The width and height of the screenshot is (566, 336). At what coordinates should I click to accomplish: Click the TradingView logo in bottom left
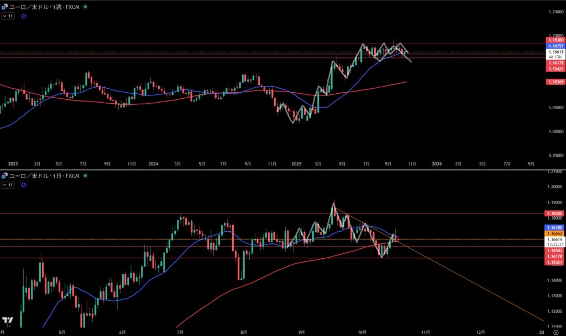tap(8, 320)
